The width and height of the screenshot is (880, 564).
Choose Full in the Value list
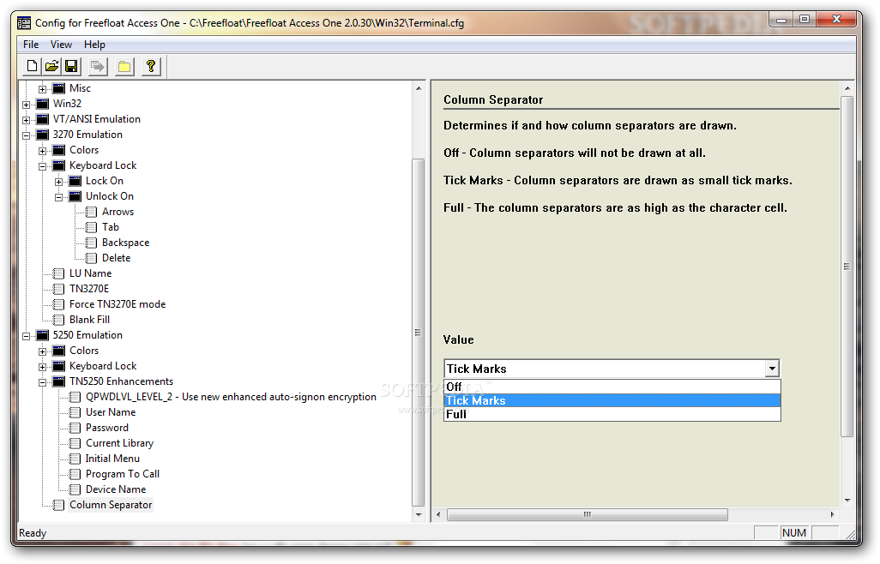612,414
